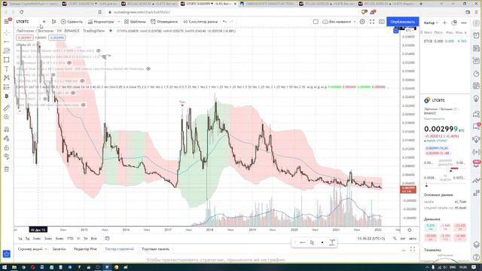Open the economic calendar in right sidebar
The height and width of the screenshot is (271, 482).
[x=476, y=85]
